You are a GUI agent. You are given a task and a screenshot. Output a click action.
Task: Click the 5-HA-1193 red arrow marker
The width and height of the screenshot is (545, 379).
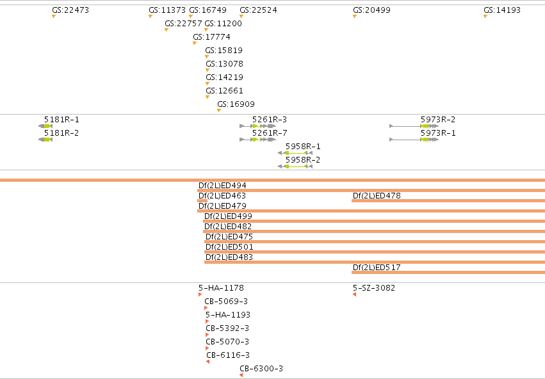coord(207,321)
